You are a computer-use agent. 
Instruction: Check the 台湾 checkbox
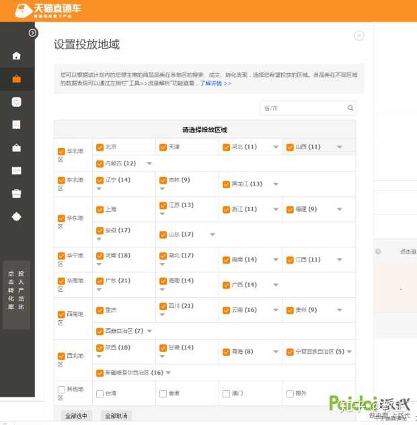coord(100,393)
